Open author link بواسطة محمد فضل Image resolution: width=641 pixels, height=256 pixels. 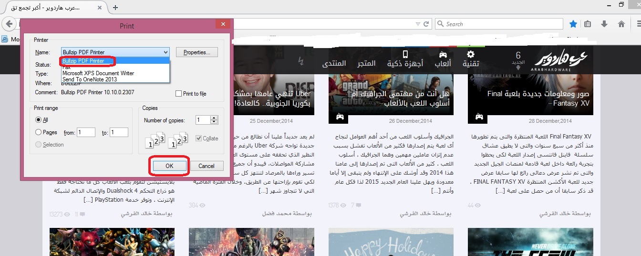287,214
